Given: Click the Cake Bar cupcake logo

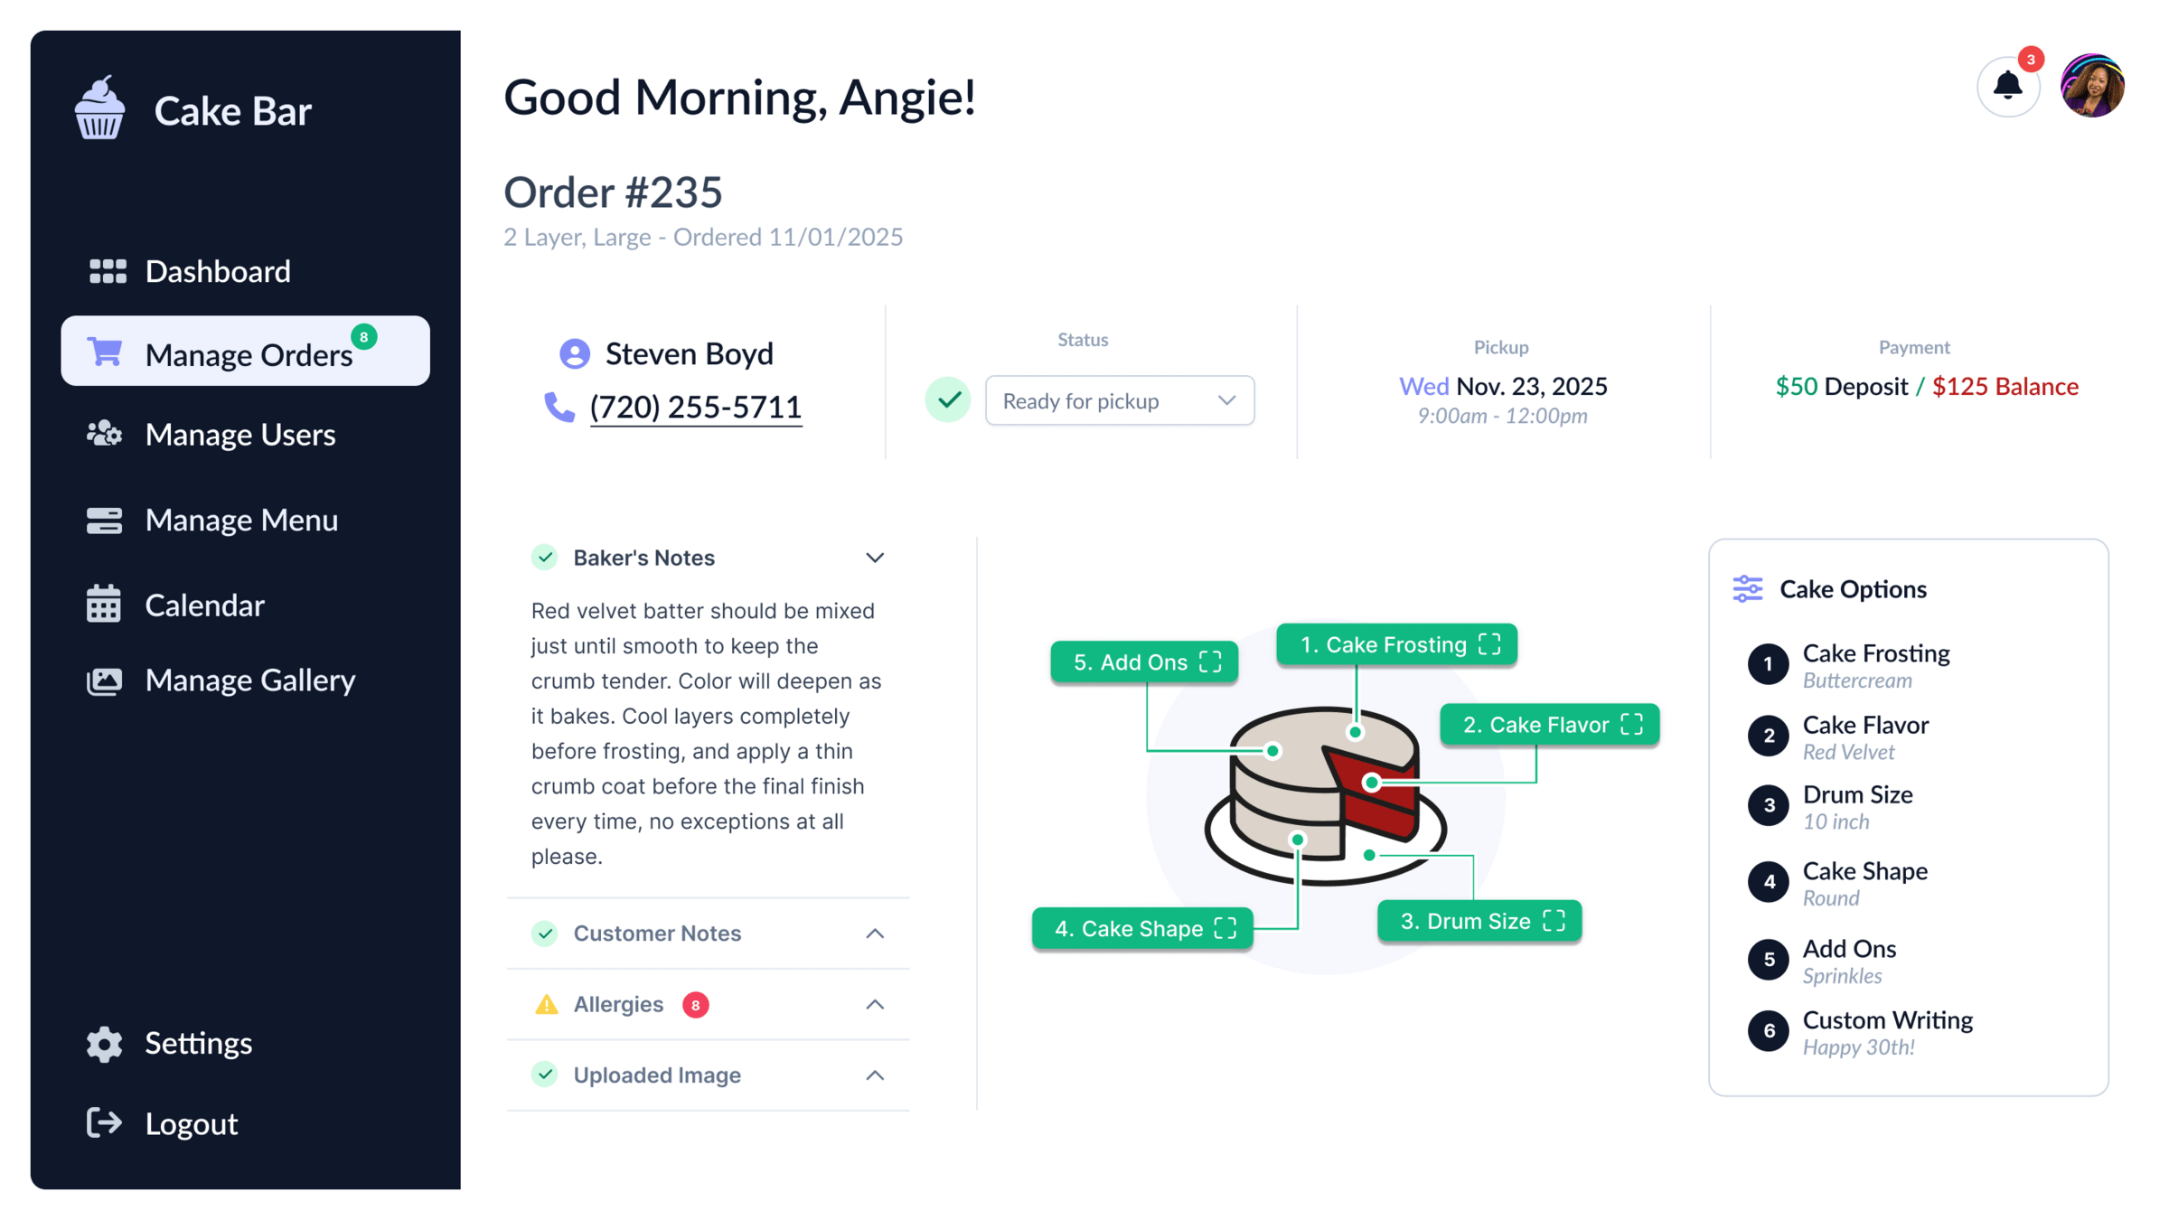Looking at the screenshot, I should click(99, 108).
